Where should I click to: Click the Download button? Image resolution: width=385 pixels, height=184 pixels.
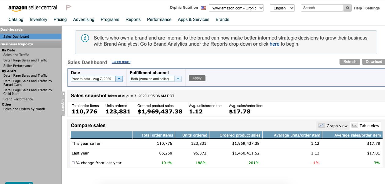[374, 62]
